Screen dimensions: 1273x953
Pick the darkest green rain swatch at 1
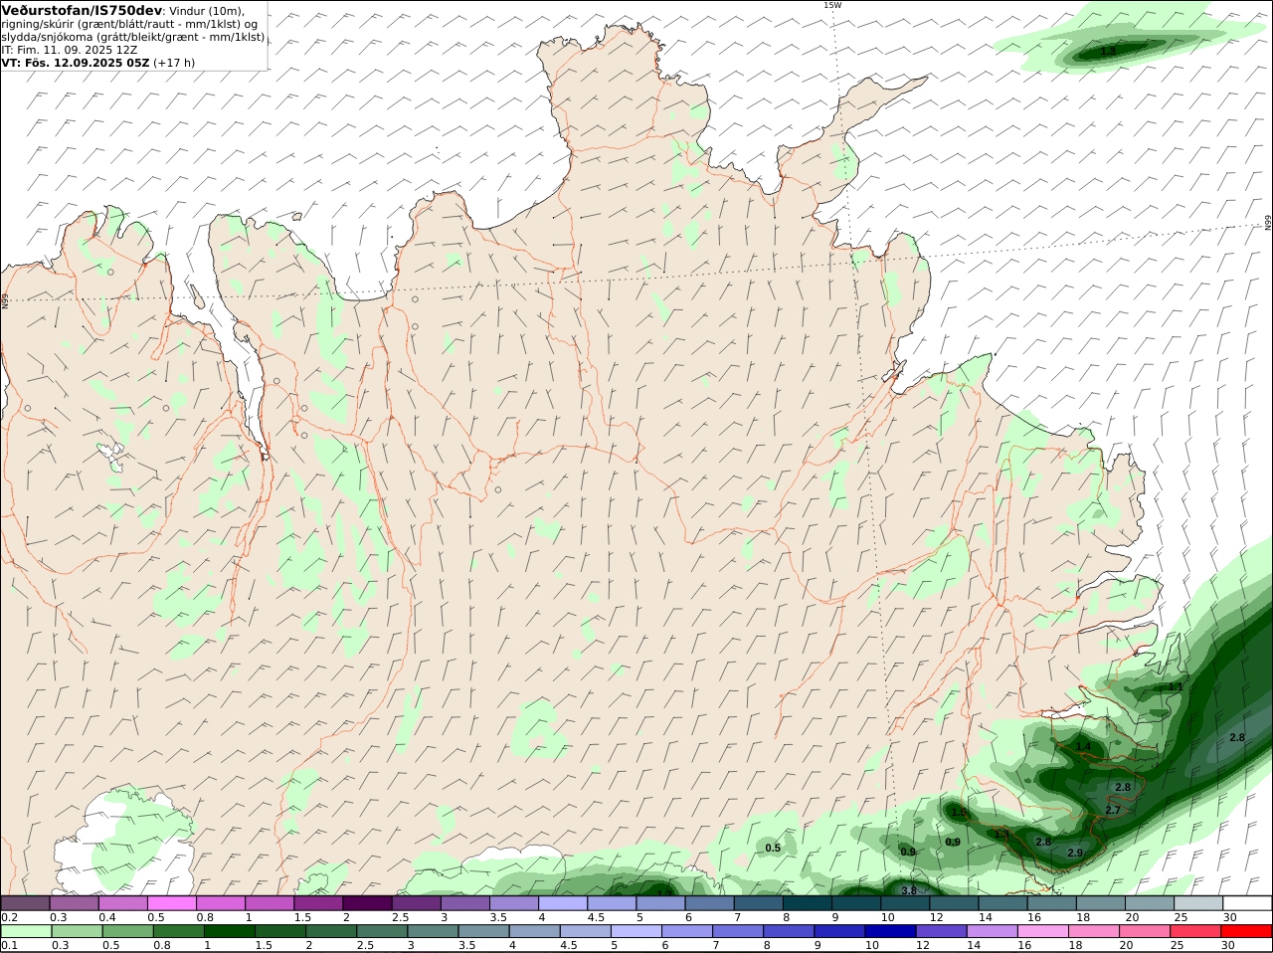click(x=229, y=931)
